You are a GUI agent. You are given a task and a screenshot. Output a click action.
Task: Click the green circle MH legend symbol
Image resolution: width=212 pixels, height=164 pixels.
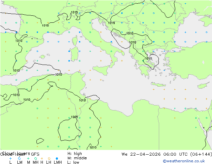pyautogui.click(x=35, y=158)
